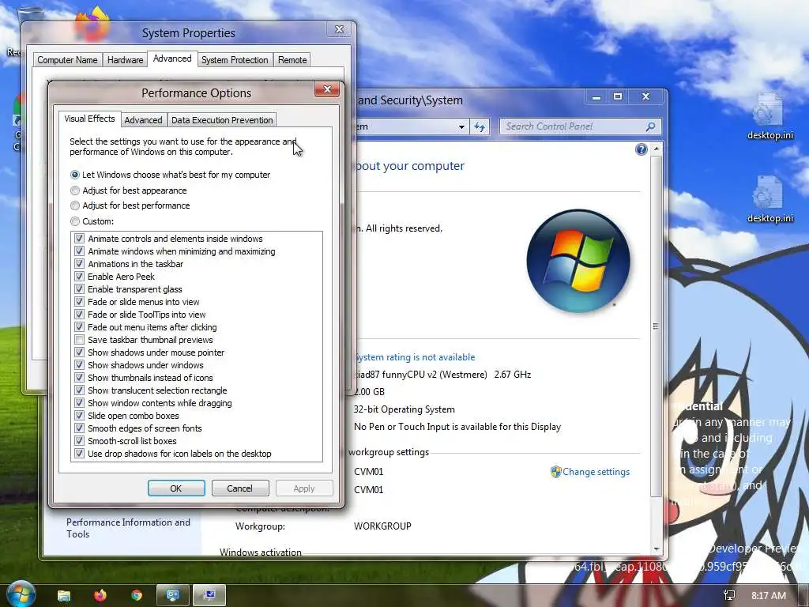Viewport: 809px width, 607px height.
Task: Click the shield icon next to Change settings
Action: coord(555,472)
